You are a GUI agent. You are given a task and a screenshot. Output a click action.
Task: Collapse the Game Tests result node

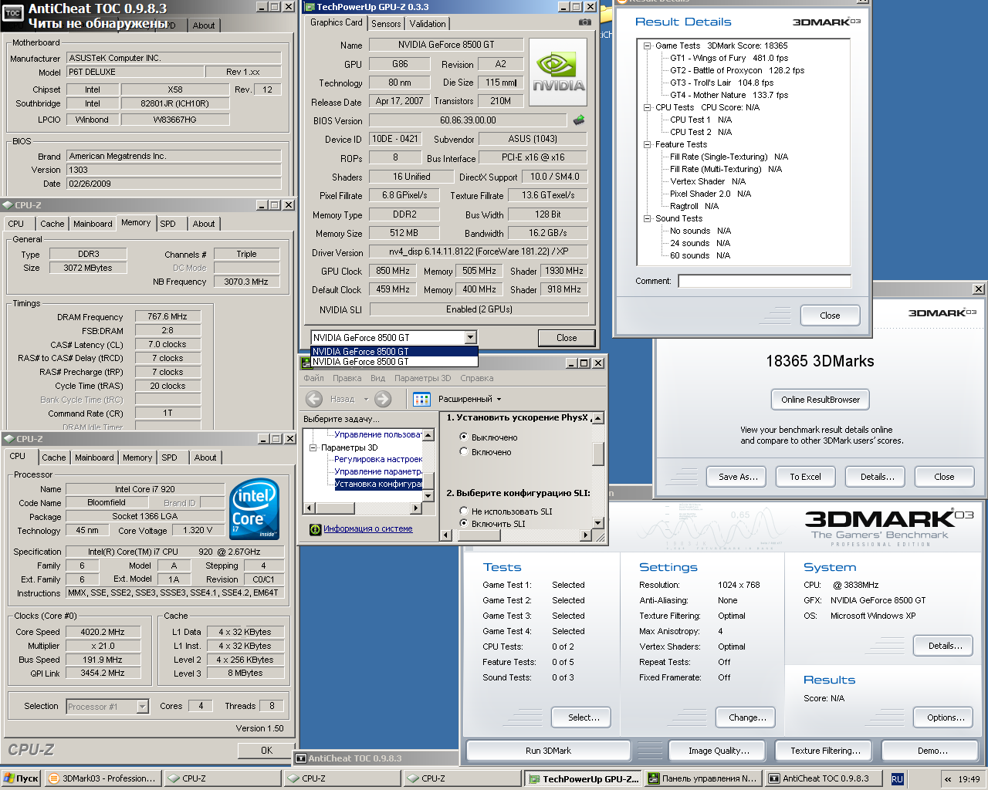click(648, 46)
